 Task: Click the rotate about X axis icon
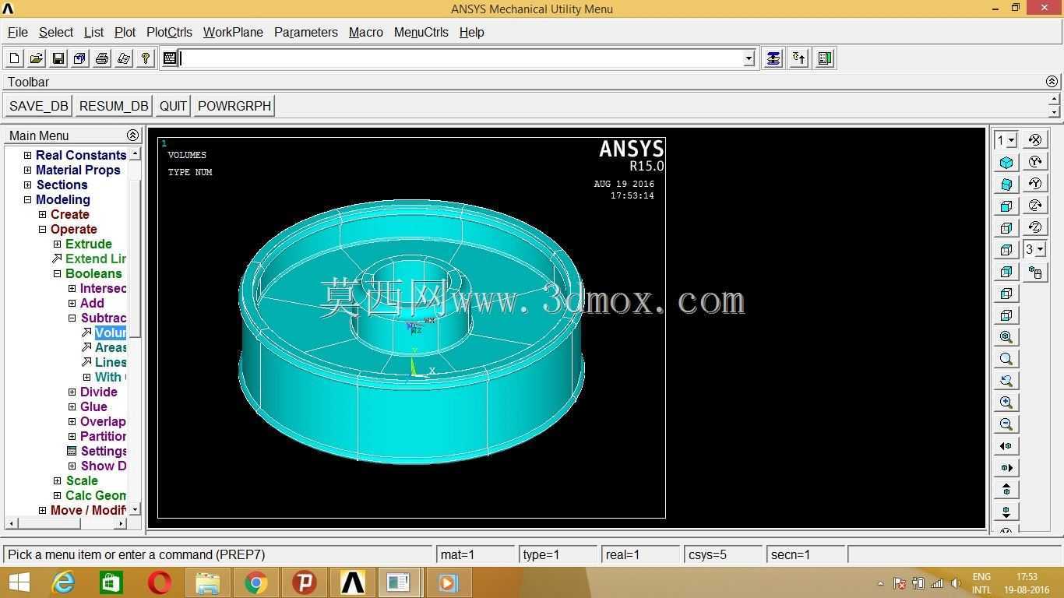(1035, 140)
